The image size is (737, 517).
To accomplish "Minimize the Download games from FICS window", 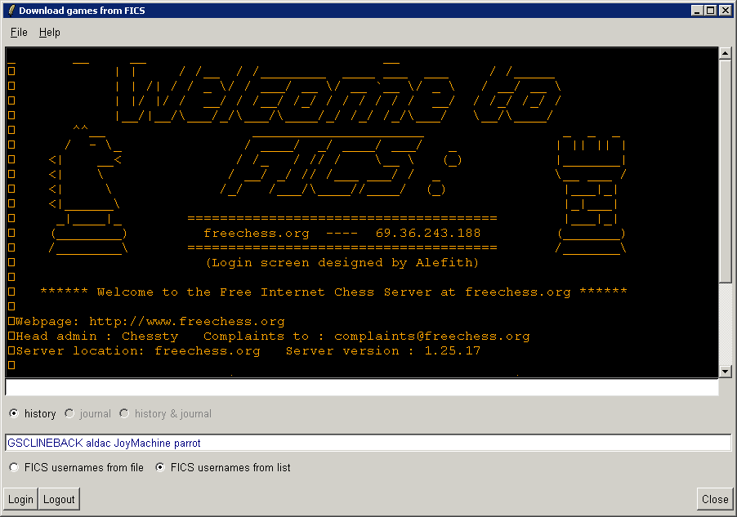I will click(x=697, y=11).
